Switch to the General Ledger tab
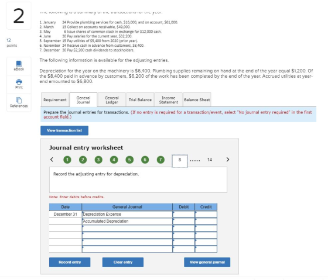 (x=112, y=100)
